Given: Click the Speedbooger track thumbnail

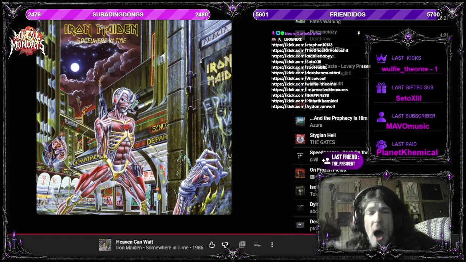Looking at the screenshot, I should (300, 156).
